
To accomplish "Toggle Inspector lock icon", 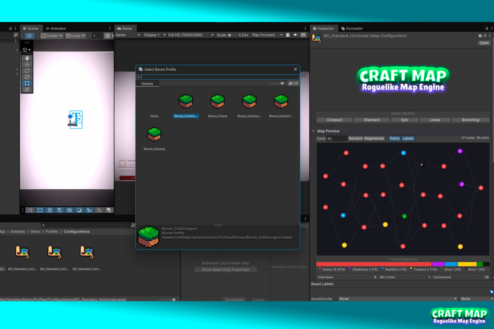I will pyautogui.click(x=487, y=28).
